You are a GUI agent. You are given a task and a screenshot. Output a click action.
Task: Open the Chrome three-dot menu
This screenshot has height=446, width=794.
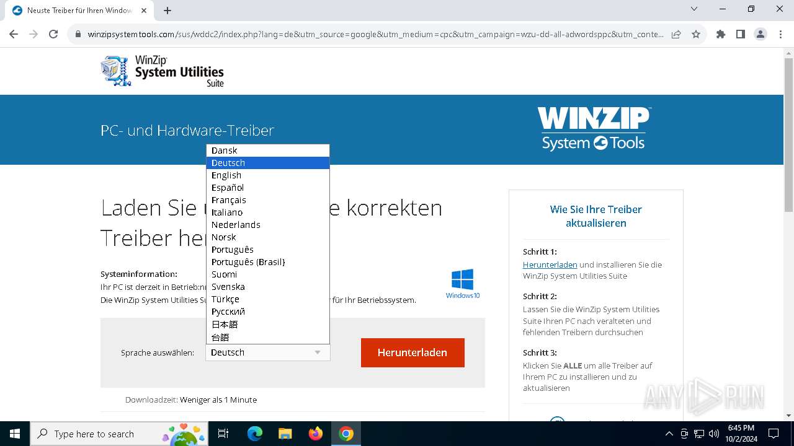(780, 35)
